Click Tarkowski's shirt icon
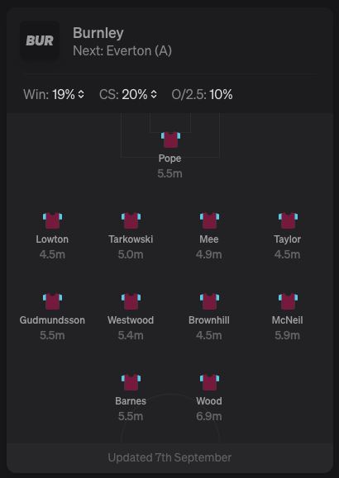 tap(131, 220)
